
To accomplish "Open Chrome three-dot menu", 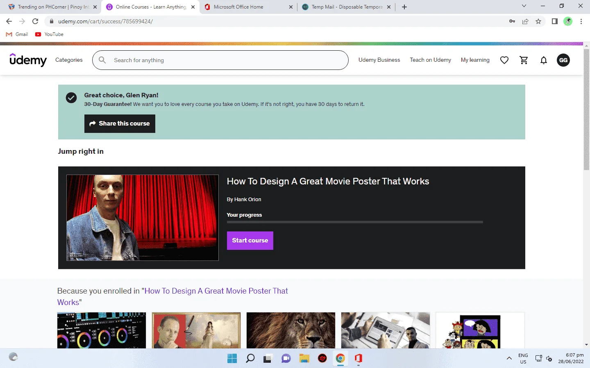I will (581, 21).
